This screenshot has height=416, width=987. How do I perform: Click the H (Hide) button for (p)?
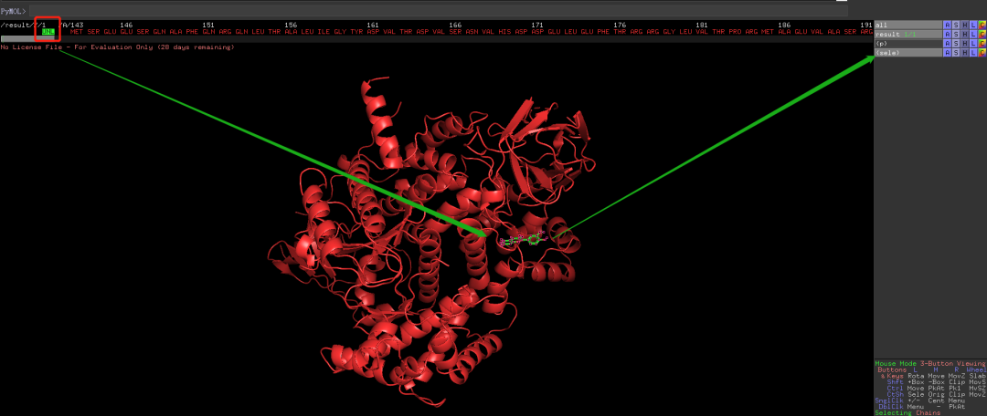pos(965,44)
